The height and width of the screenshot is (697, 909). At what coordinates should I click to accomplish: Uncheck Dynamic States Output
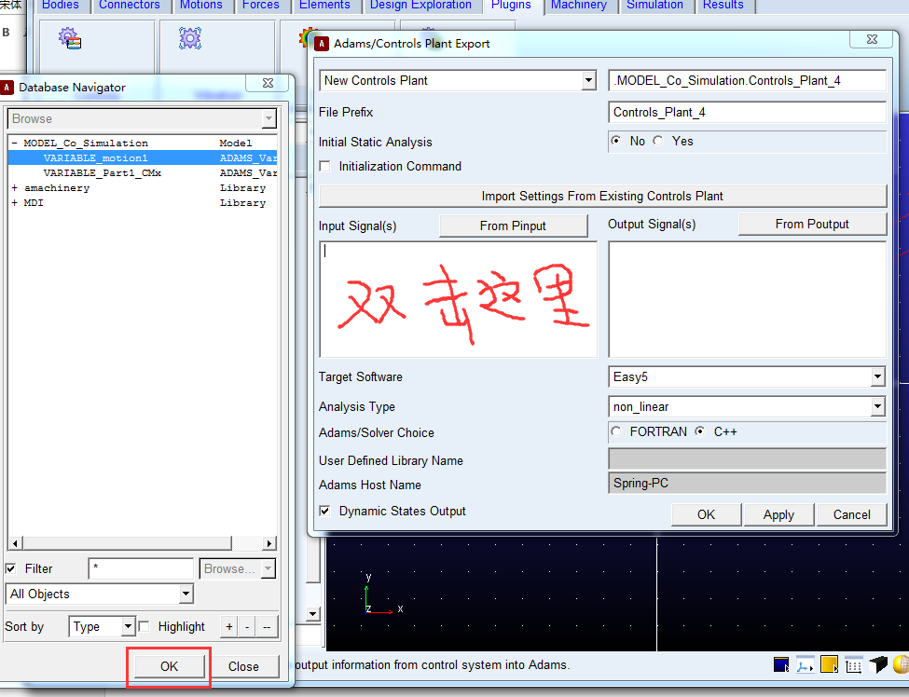click(325, 511)
